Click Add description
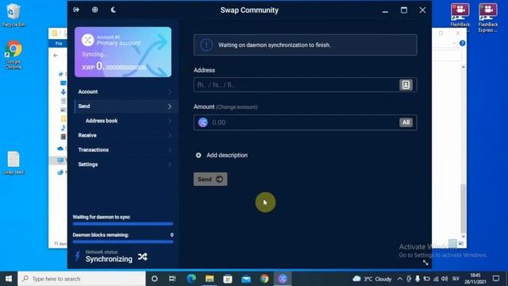The image size is (508, 286). pos(221,156)
